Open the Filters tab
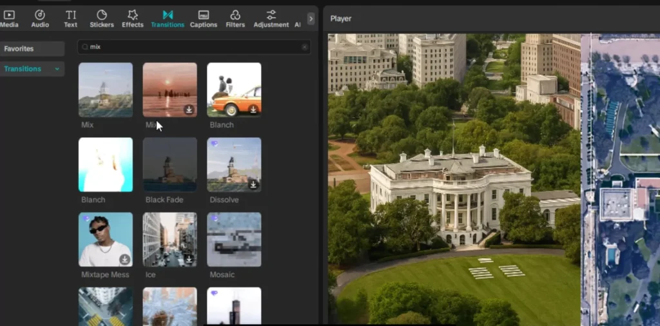Viewport: 660px width, 326px height. coord(235,19)
